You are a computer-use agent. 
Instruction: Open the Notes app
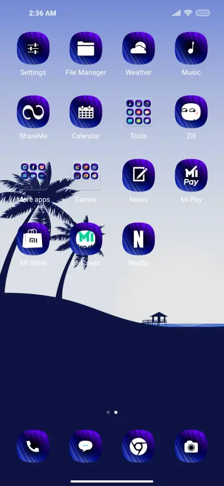[x=138, y=176]
